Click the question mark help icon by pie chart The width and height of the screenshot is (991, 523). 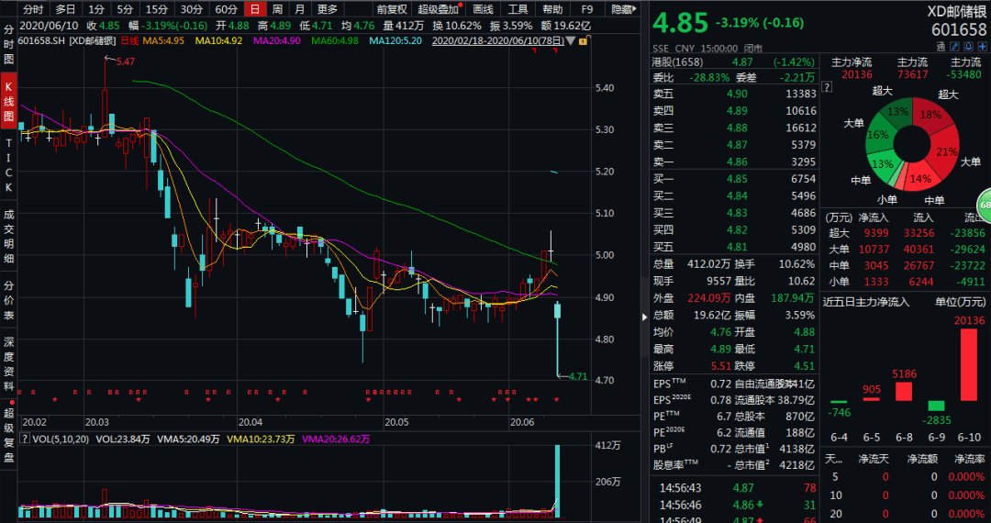pyautogui.click(x=828, y=85)
